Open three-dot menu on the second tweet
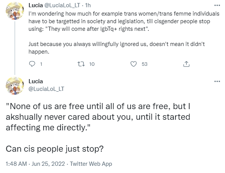This screenshot has width=225, height=173. [217, 81]
